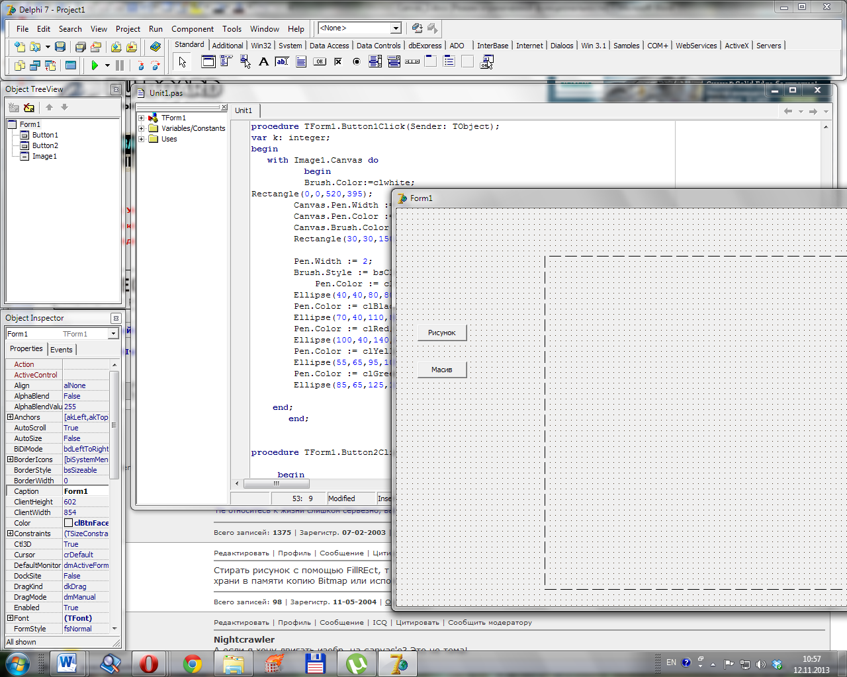847x677 pixels.
Task: Click the Save All toolbar icon
Action: coord(80,47)
